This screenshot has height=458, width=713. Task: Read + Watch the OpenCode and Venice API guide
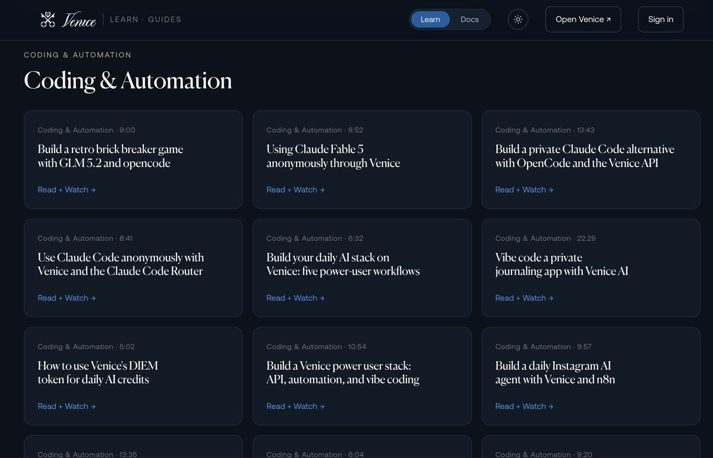click(524, 190)
